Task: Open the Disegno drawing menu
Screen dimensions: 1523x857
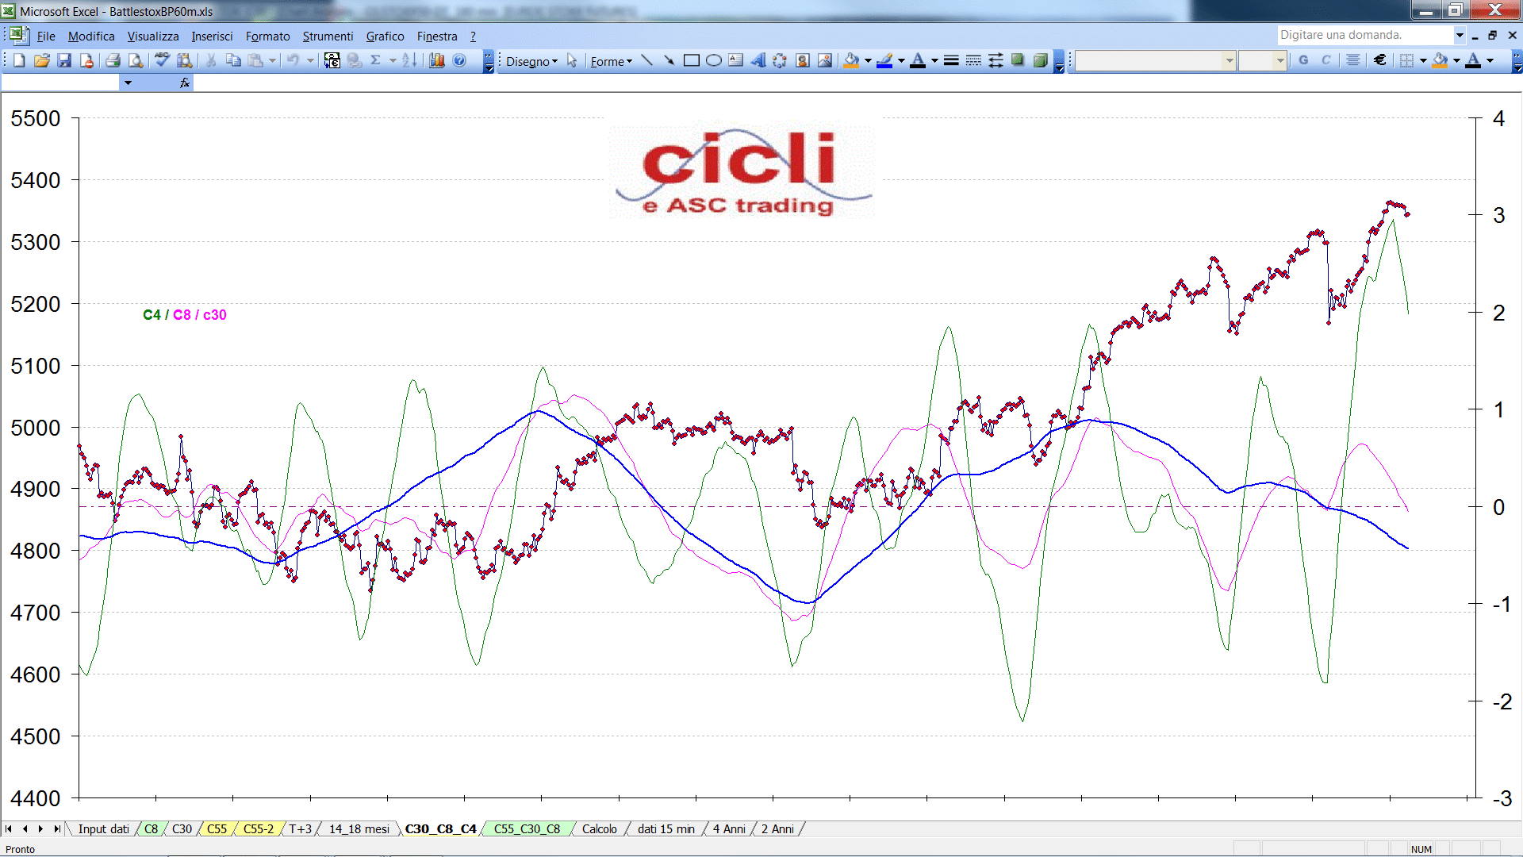Action: (x=532, y=61)
